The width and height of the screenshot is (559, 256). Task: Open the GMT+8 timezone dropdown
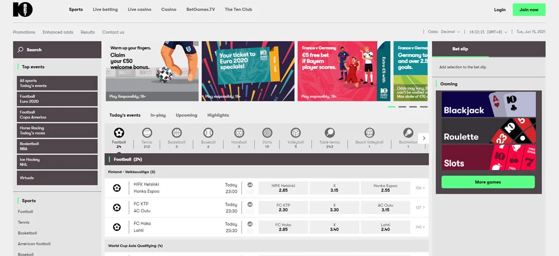[488, 32]
